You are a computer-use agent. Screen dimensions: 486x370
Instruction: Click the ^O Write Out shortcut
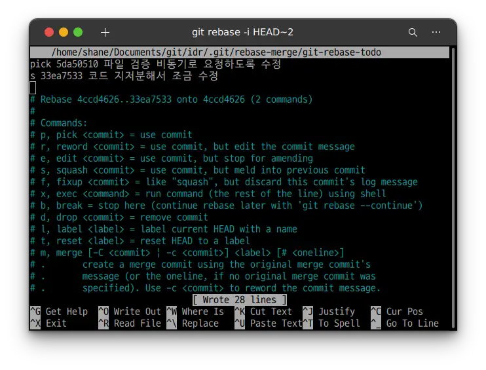click(x=130, y=312)
